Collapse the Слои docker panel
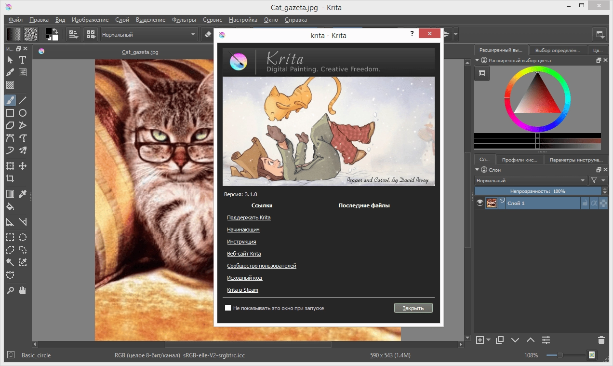613x366 pixels. click(478, 170)
